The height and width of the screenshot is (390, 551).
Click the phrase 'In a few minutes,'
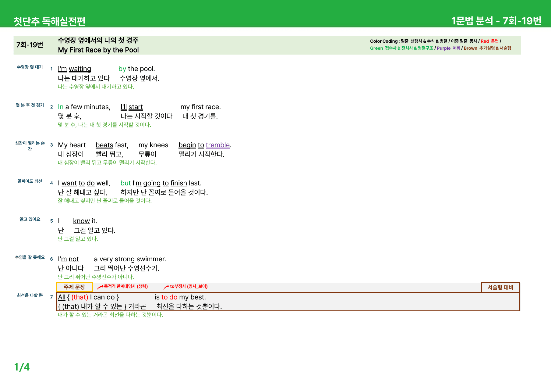click(84, 107)
